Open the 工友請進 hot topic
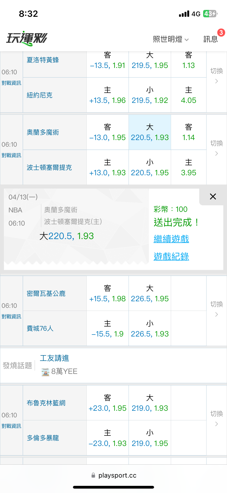 click(54, 358)
